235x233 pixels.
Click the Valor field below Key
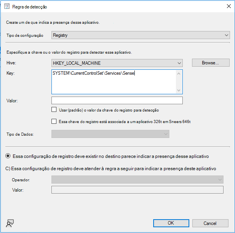(x=117, y=100)
